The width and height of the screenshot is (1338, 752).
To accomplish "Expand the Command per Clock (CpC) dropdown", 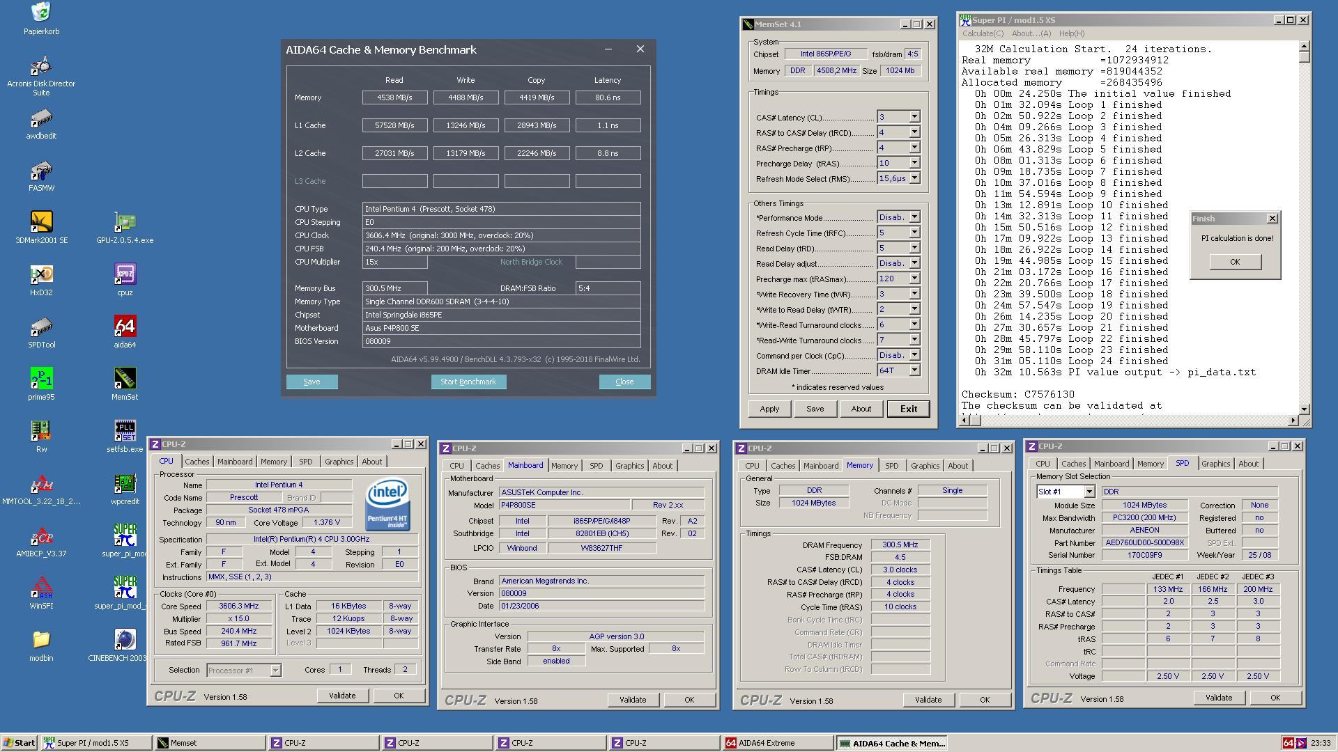I will (x=914, y=355).
